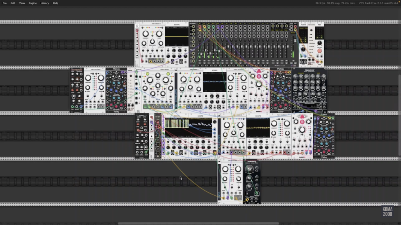Click third-row Scope display with yellow bars
Image resolution: width=401 pixels, height=225 pixels.
tap(177, 128)
